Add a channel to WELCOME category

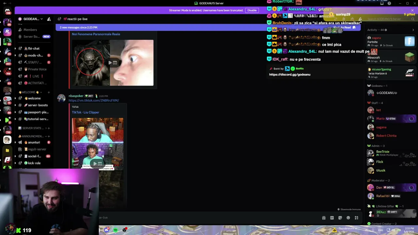(x=49, y=92)
